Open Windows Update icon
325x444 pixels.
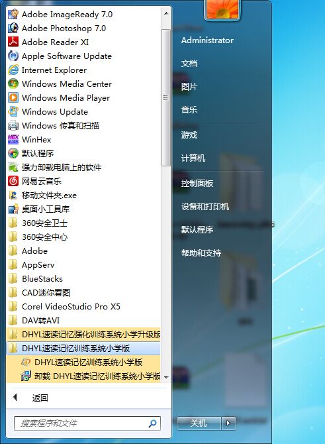pyautogui.click(x=13, y=111)
